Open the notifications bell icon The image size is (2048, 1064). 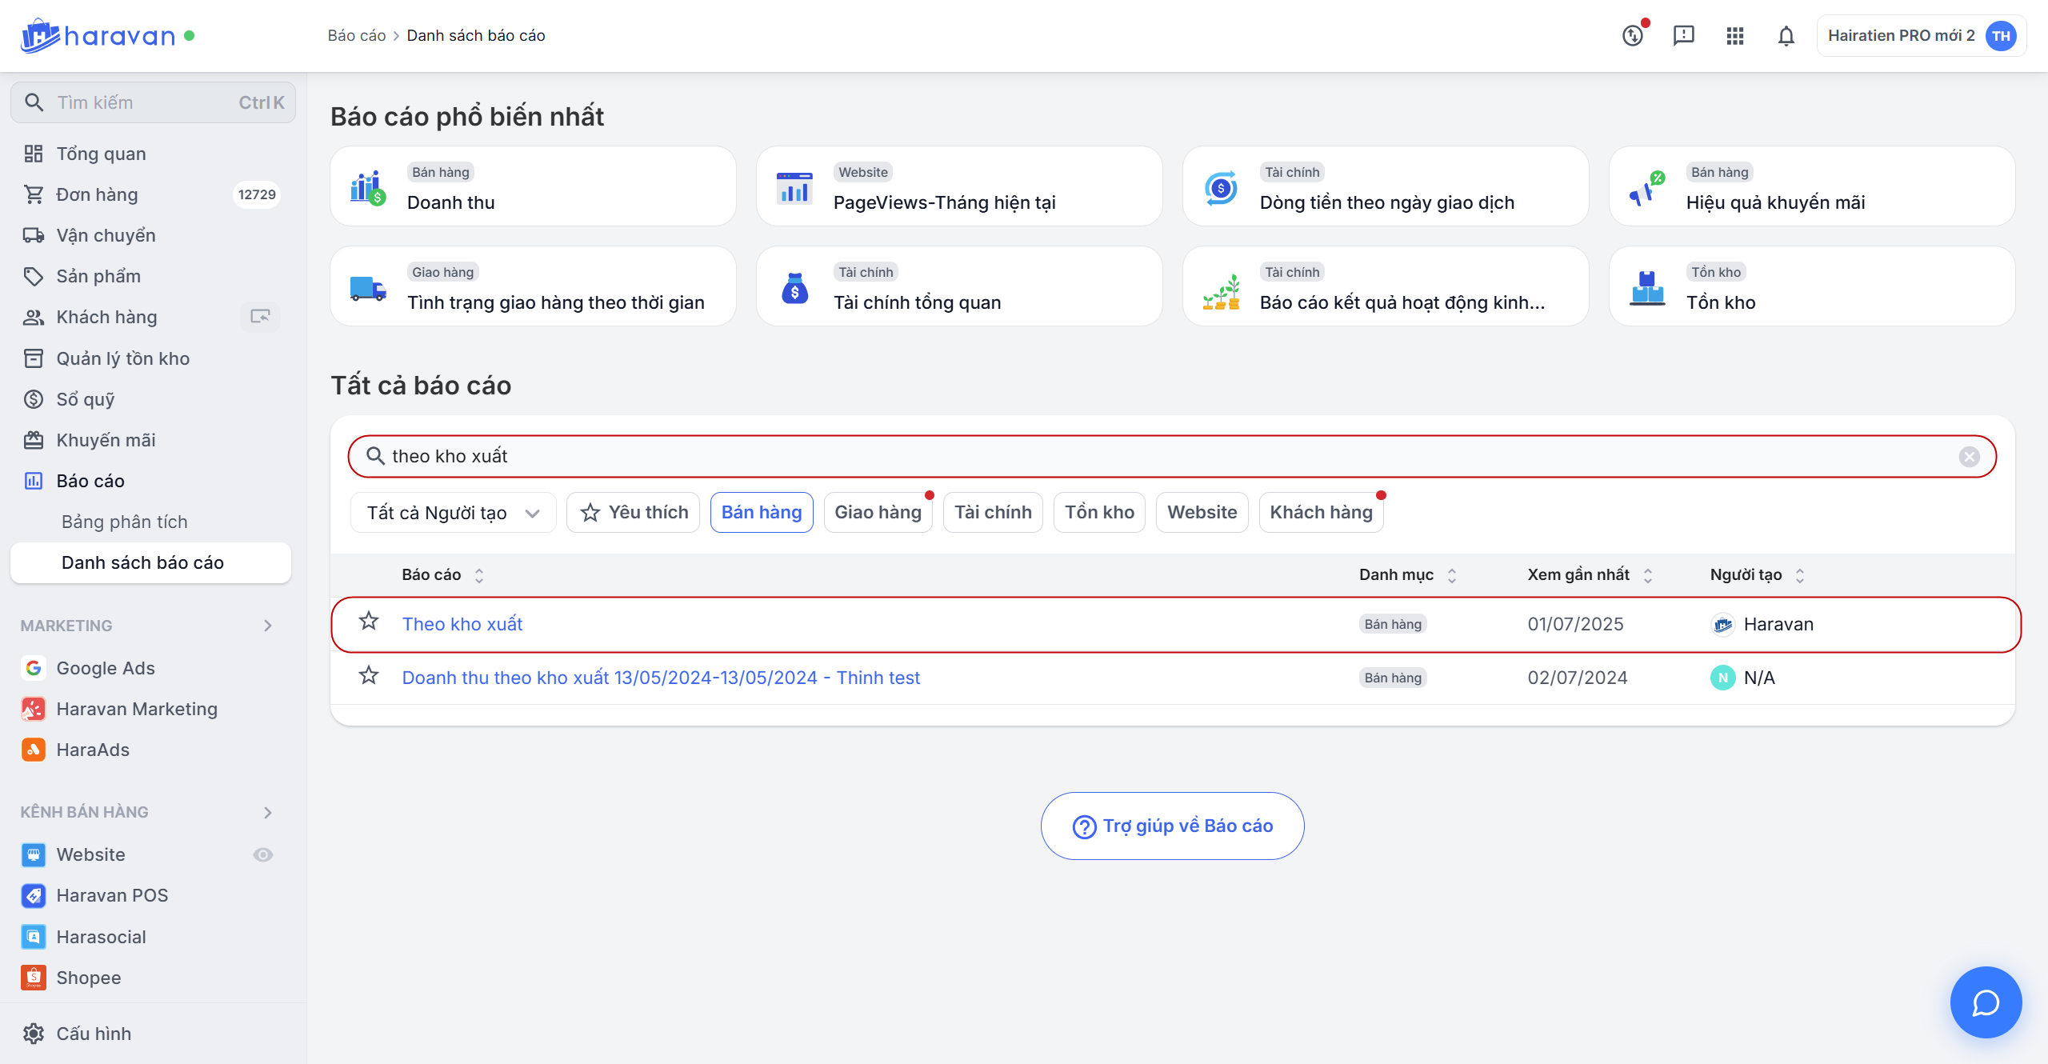(1786, 36)
